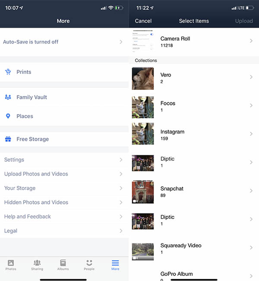
Task: Tap the Camera Roll album name
Action: coord(175,39)
